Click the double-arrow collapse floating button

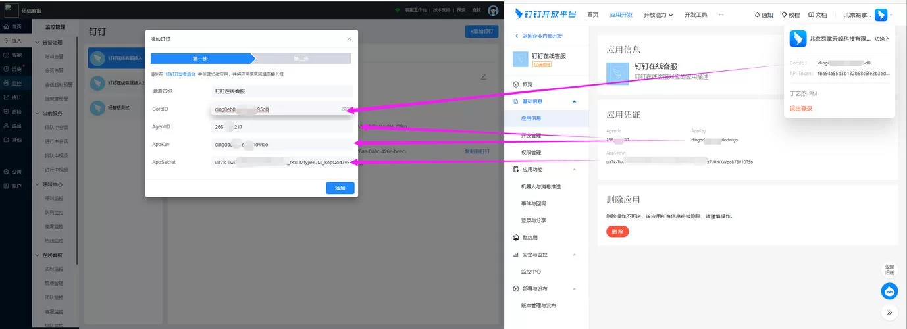(890, 313)
